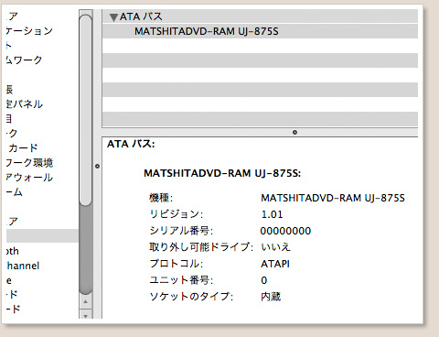Viewport: 439px width, 337px height.
Task: Click the リビジョン value 1.01
Action: [272, 214]
